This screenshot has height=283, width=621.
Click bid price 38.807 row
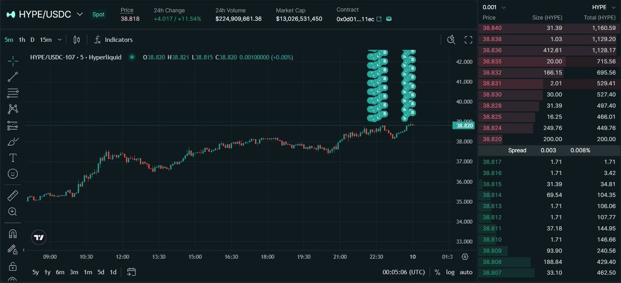549,273
